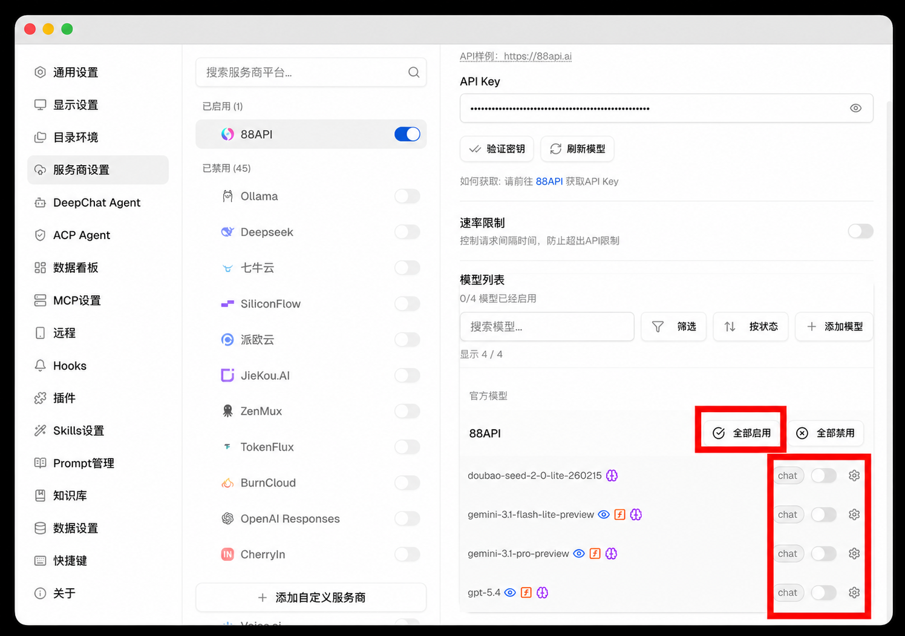Click the OpenAI Responses logo icon

pyautogui.click(x=227, y=519)
